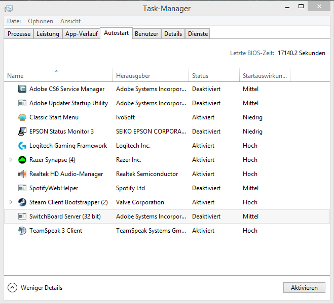Viewport: 334px width, 304px height.
Task: Click the EPSON Status Monitor 3 icon
Action: coord(22,132)
